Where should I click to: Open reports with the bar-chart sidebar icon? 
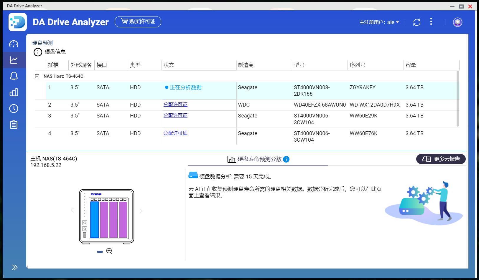[14, 92]
